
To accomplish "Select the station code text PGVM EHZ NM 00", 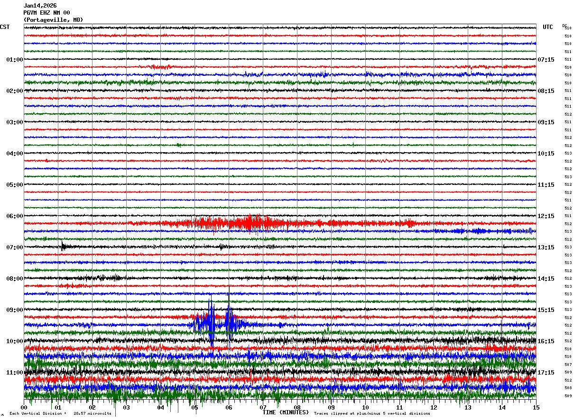I will pyautogui.click(x=46, y=13).
